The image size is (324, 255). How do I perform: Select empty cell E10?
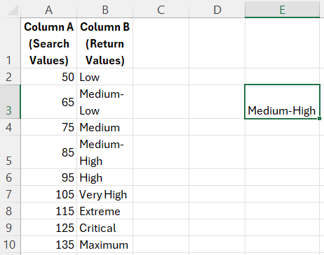click(x=282, y=245)
